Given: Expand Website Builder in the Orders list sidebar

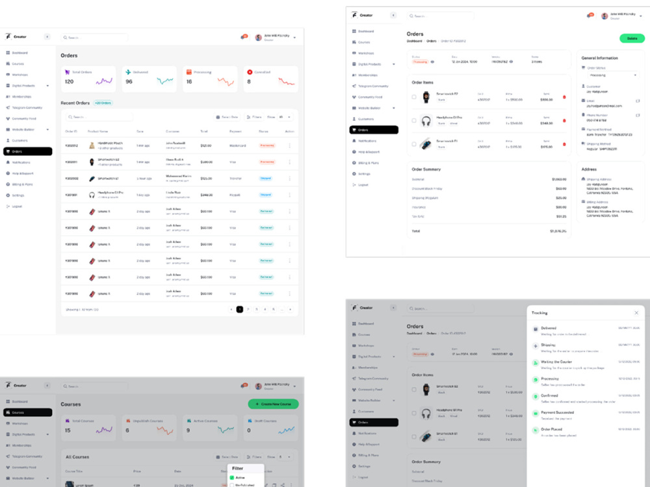Looking at the screenshot, I should click(47, 130).
